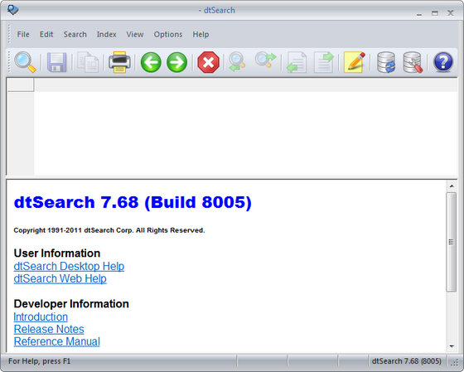Open the Index menu

point(107,34)
